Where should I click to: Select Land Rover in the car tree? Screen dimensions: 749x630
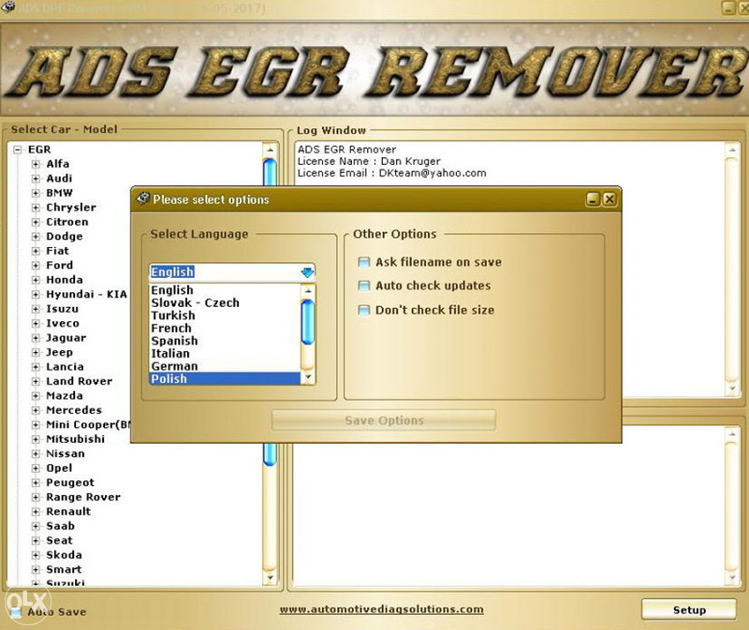coord(80,381)
